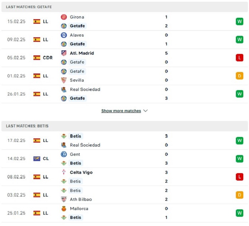
Task: Select the Last Matches: Betis header
Action: click(124, 126)
